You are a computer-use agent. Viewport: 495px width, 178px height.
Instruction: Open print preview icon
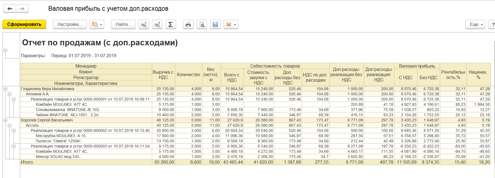(202, 24)
